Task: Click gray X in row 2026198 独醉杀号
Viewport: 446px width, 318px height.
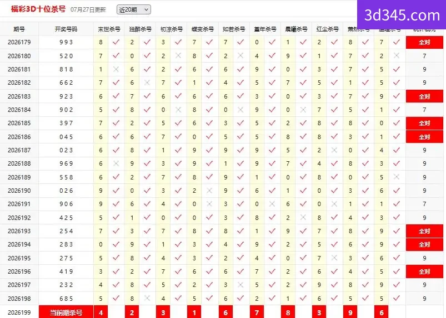Action: click(147, 298)
